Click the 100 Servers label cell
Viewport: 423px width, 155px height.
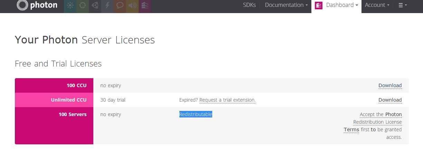(54, 126)
